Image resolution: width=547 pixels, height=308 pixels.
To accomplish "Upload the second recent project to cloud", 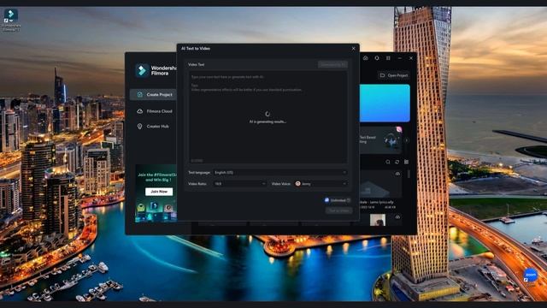I will tap(397, 217).
